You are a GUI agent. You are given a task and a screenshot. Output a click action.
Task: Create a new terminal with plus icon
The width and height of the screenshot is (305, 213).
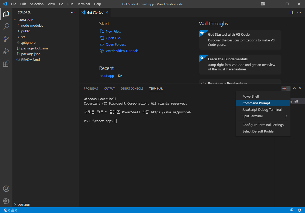pyautogui.click(x=284, y=89)
